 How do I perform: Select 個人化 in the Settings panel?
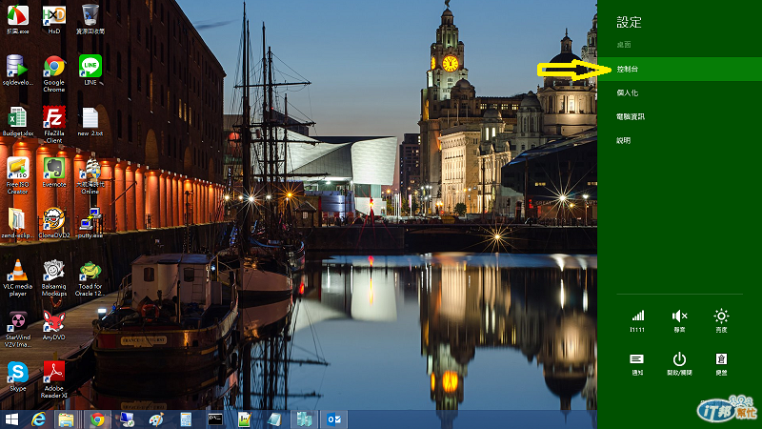coord(628,92)
